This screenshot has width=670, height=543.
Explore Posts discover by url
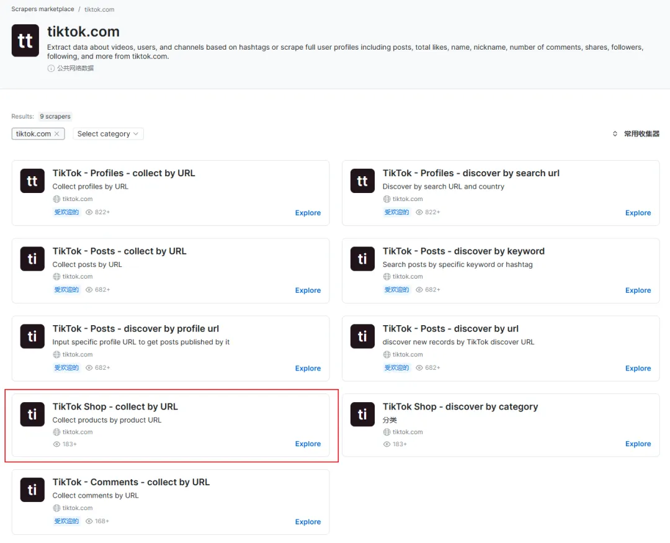pyautogui.click(x=638, y=368)
